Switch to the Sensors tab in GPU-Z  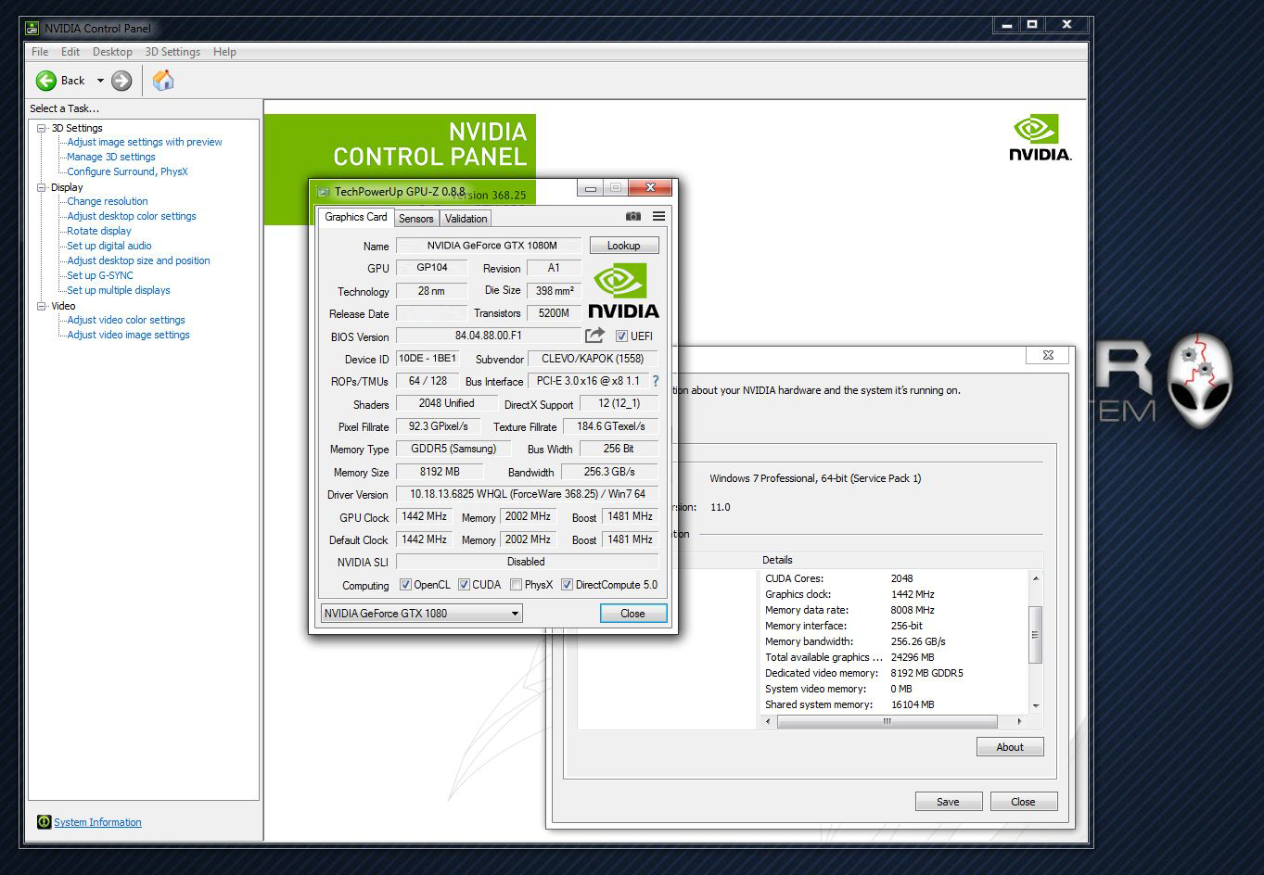pyautogui.click(x=416, y=219)
